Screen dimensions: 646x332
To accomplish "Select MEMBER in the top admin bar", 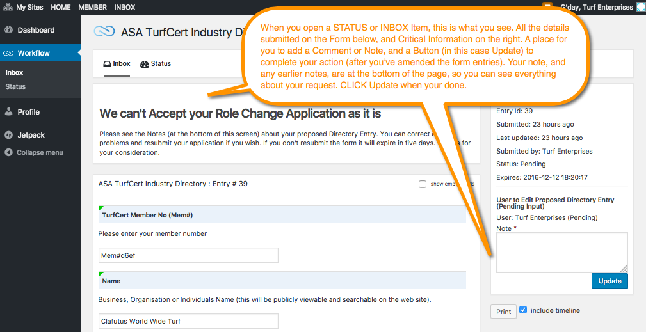I will pos(92,7).
